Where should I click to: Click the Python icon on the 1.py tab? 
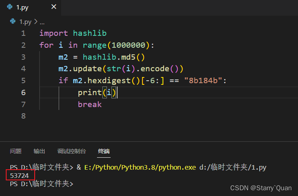click(9, 7)
